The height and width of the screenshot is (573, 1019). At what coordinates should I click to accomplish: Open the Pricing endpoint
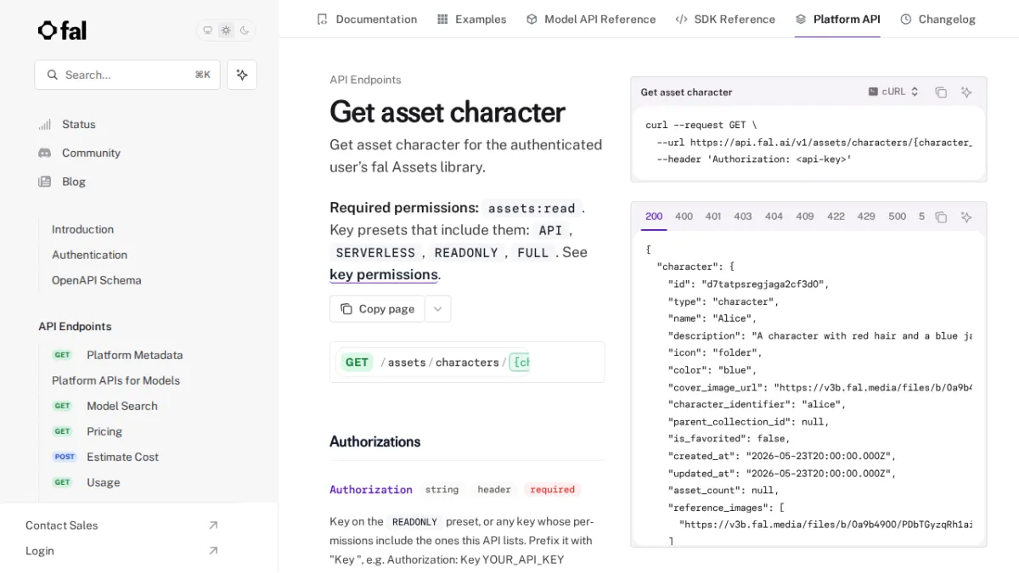coord(104,431)
